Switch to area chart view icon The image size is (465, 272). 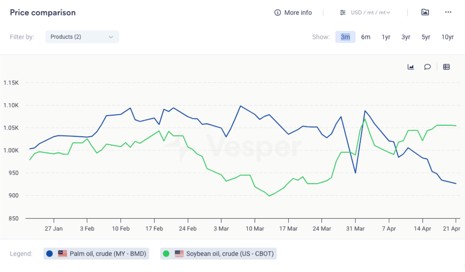(411, 67)
